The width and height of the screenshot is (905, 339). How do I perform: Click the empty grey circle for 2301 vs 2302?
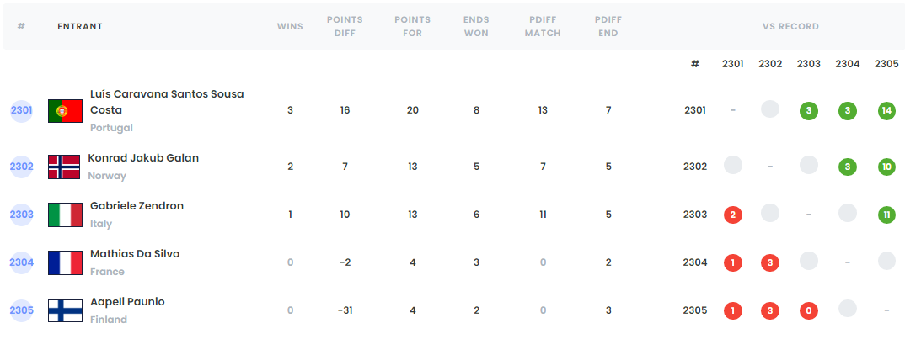click(x=770, y=109)
